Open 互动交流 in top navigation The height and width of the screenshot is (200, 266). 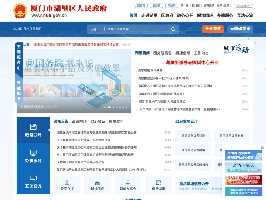point(245,15)
